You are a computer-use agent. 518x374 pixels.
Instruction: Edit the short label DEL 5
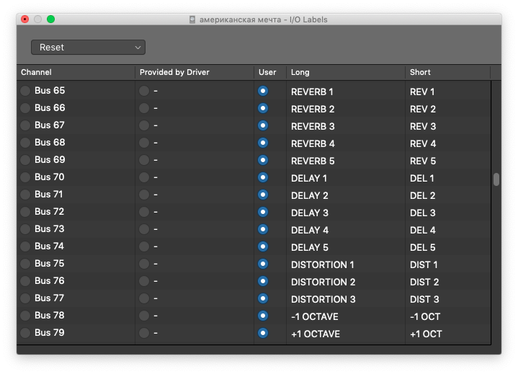tap(423, 247)
